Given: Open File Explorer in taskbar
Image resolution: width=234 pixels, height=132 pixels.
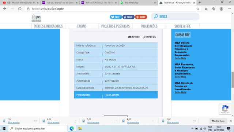Looking at the screenshot, I should click(80, 128).
